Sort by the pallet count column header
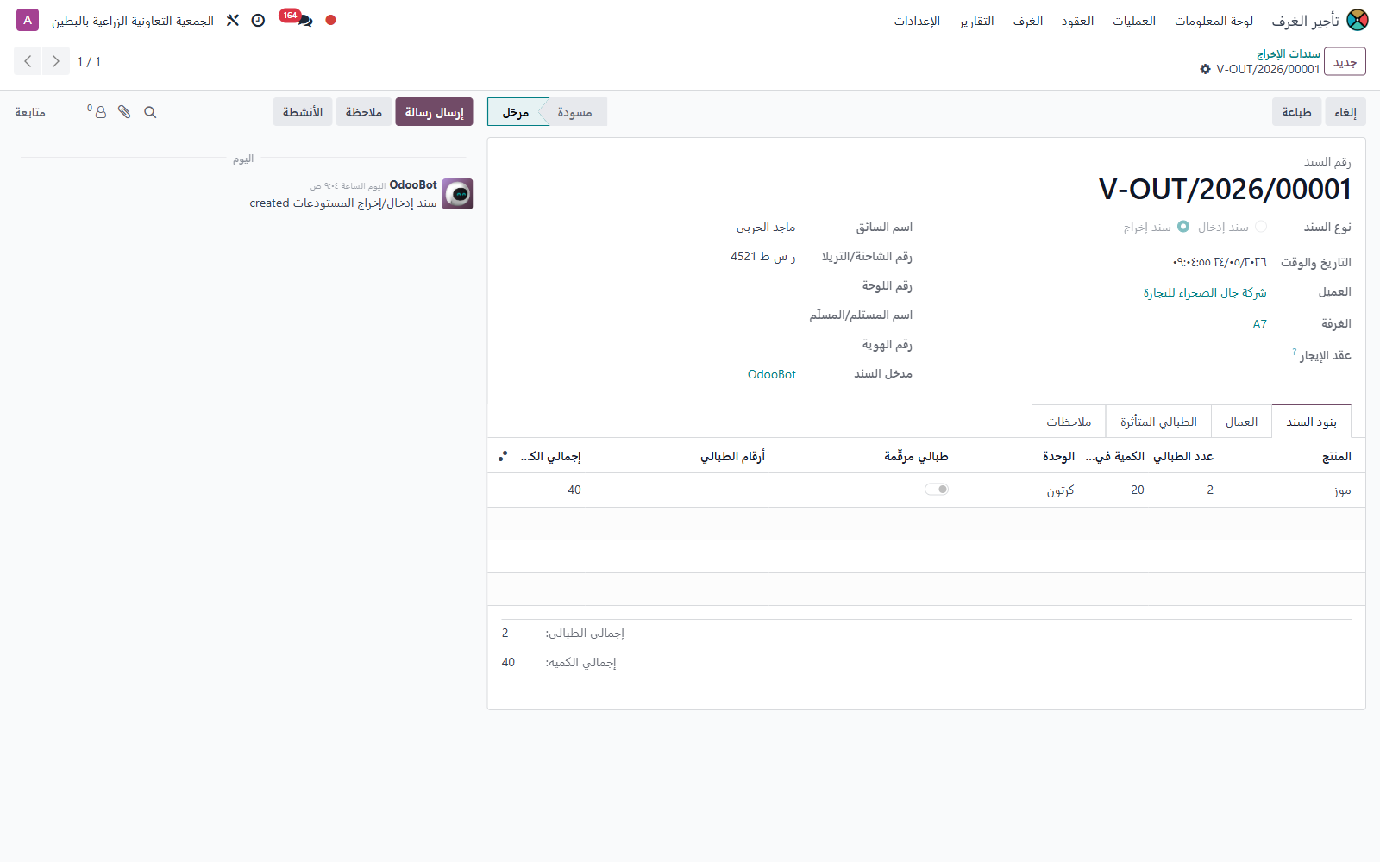1380x862 pixels. [x=1183, y=456]
